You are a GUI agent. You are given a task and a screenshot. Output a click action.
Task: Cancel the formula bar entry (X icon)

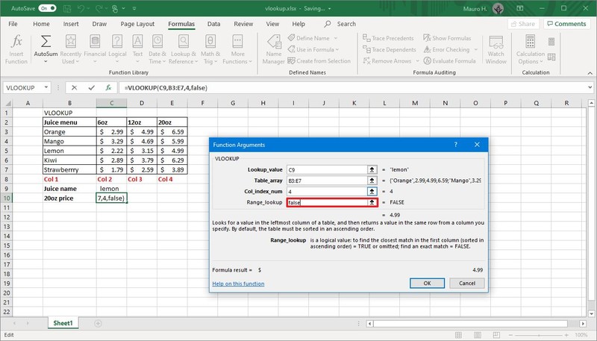click(x=74, y=88)
